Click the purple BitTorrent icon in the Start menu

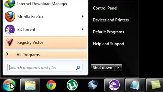(10, 30)
